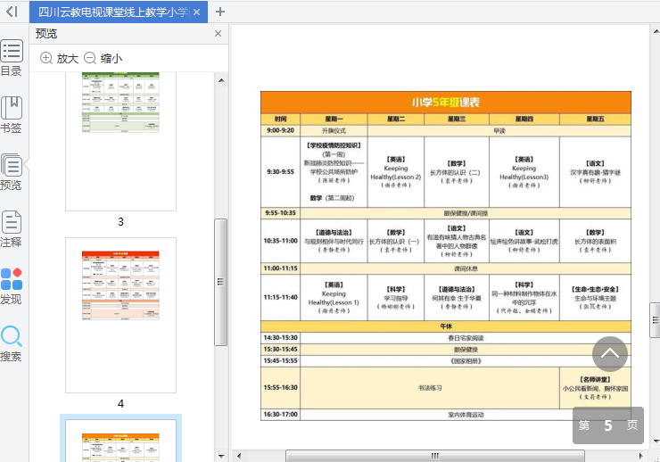The image size is (660, 462).
Task: Click the scroll-to-top round arrow button
Action: tap(610, 354)
